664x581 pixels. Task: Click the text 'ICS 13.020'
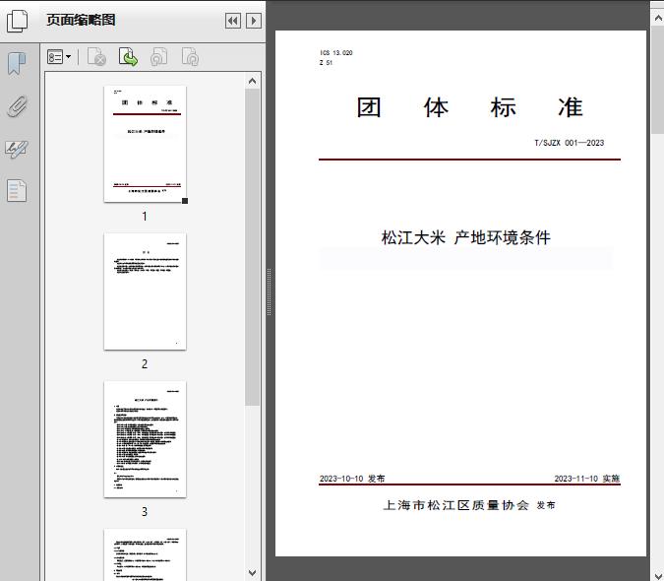336,52
